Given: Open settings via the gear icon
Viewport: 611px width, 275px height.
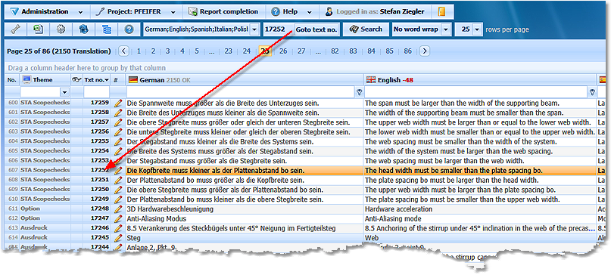Looking at the screenshot, I should pyautogui.click(x=61, y=29).
